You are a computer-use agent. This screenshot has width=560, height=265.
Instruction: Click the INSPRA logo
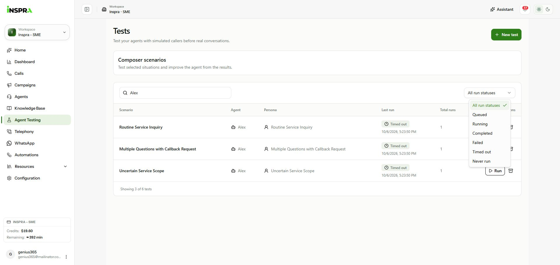pyautogui.click(x=20, y=10)
